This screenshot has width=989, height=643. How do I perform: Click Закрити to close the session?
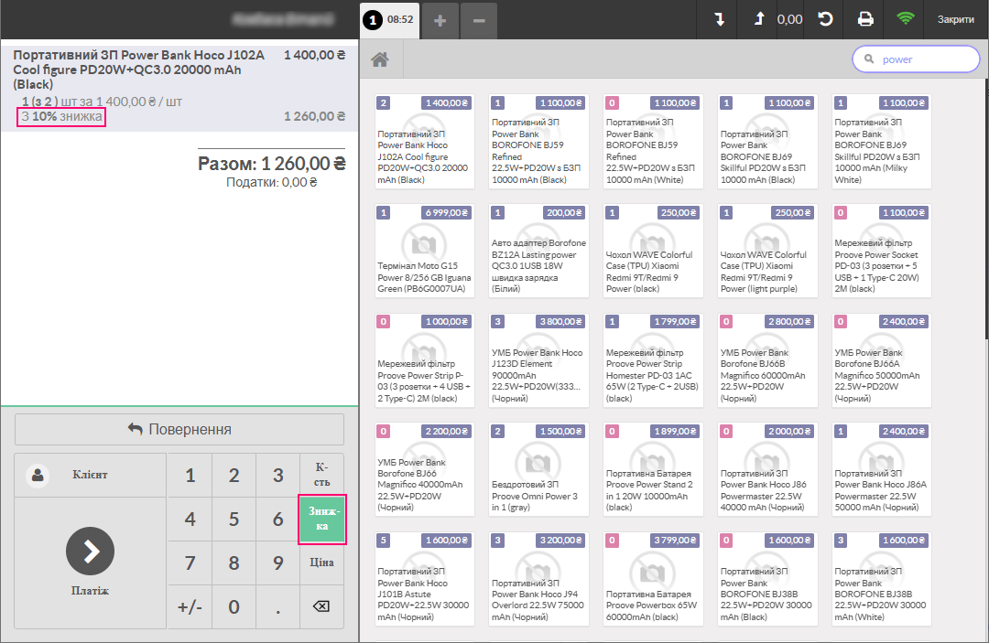click(x=955, y=19)
